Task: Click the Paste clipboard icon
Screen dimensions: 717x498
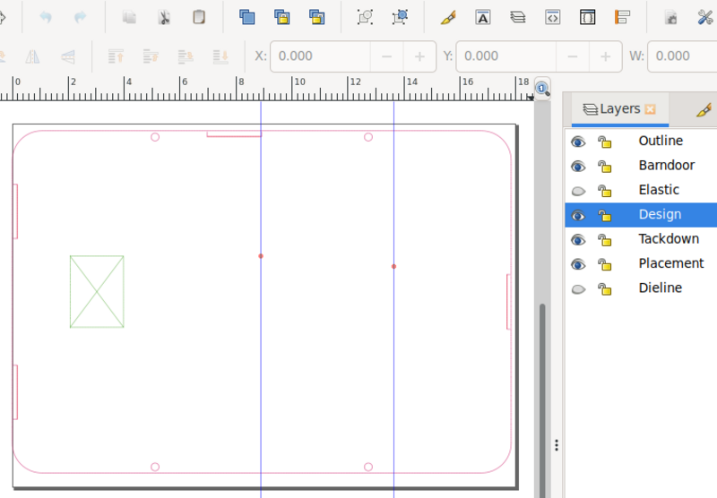Action: pos(199,17)
